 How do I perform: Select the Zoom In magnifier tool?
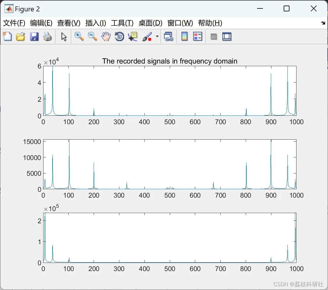[79, 36]
